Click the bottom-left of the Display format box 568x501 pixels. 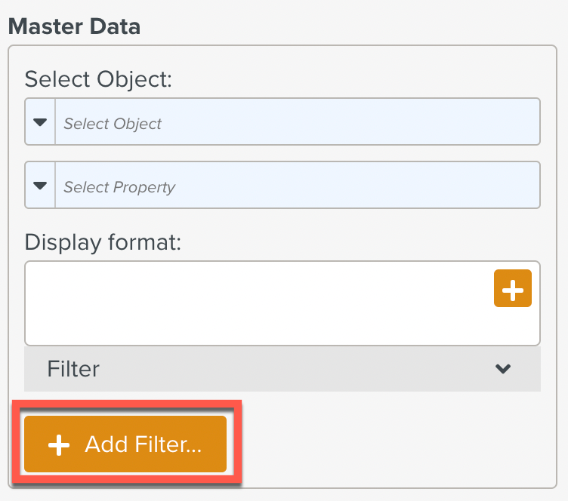[45, 330]
